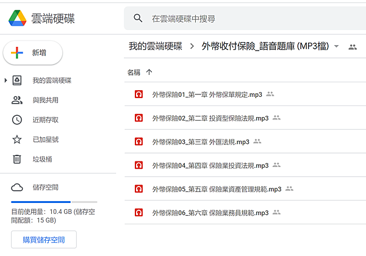
Task: Click the storage cloud icon
Action: tap(17, 187)
